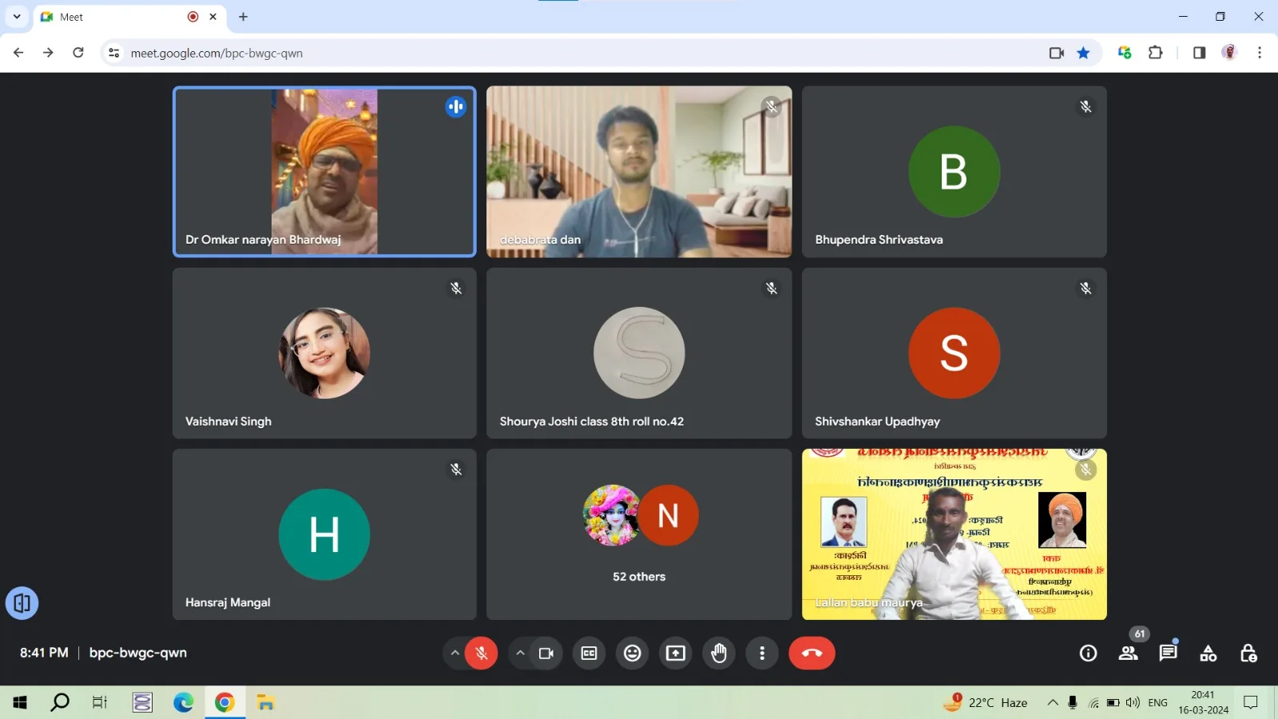Toggle the camera on or off
This screenshot has height=719, width=1278.
coord(546,653)
